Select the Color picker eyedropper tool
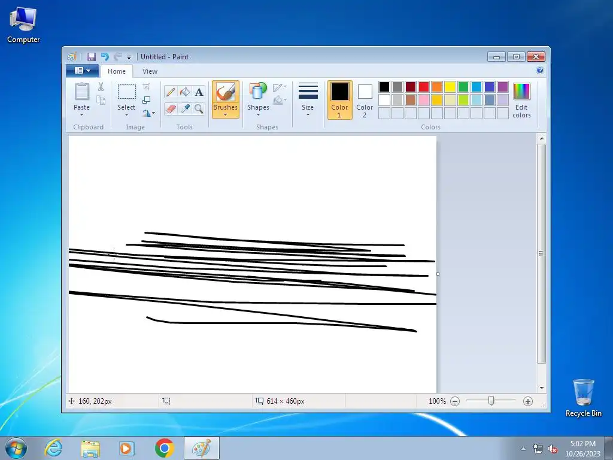Screen dimensions: 613x460 [184, 108]
